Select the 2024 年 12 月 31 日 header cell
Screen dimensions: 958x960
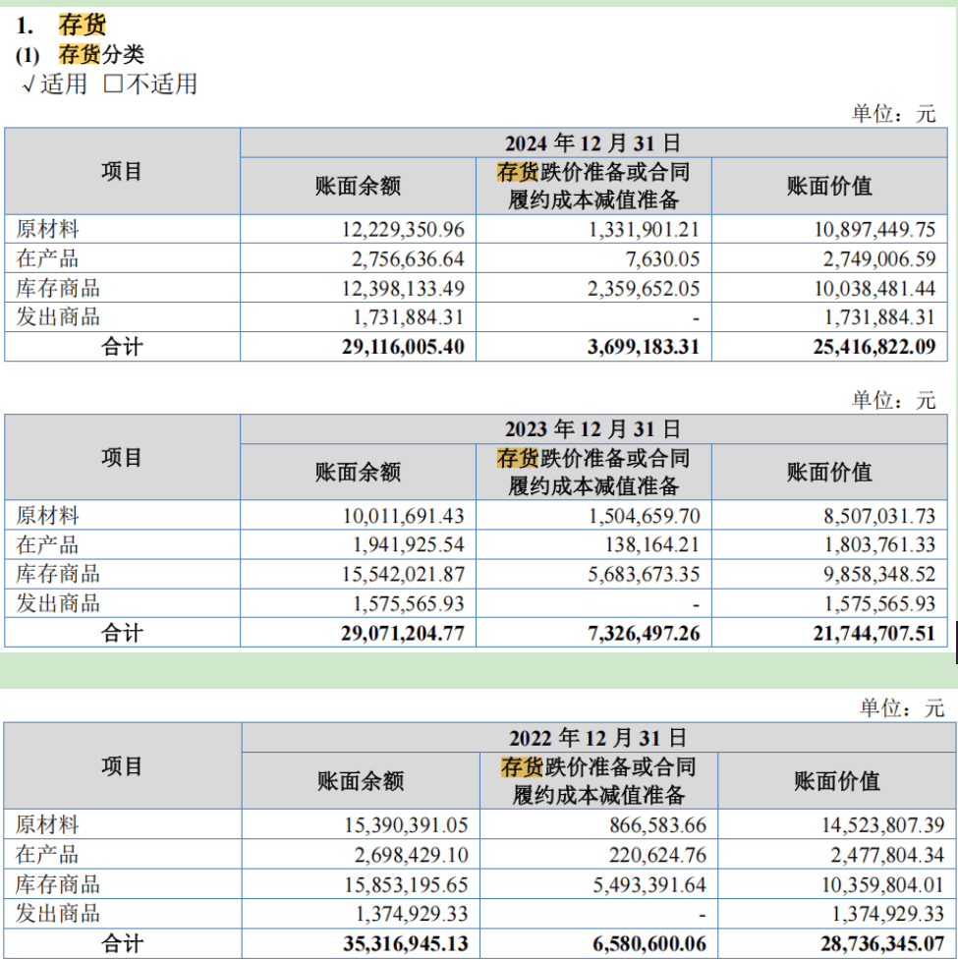(x=593, y=143)
